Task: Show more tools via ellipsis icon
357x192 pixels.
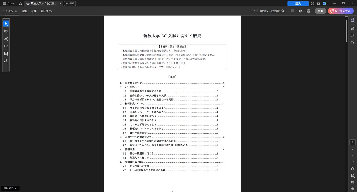Action: 6,68
